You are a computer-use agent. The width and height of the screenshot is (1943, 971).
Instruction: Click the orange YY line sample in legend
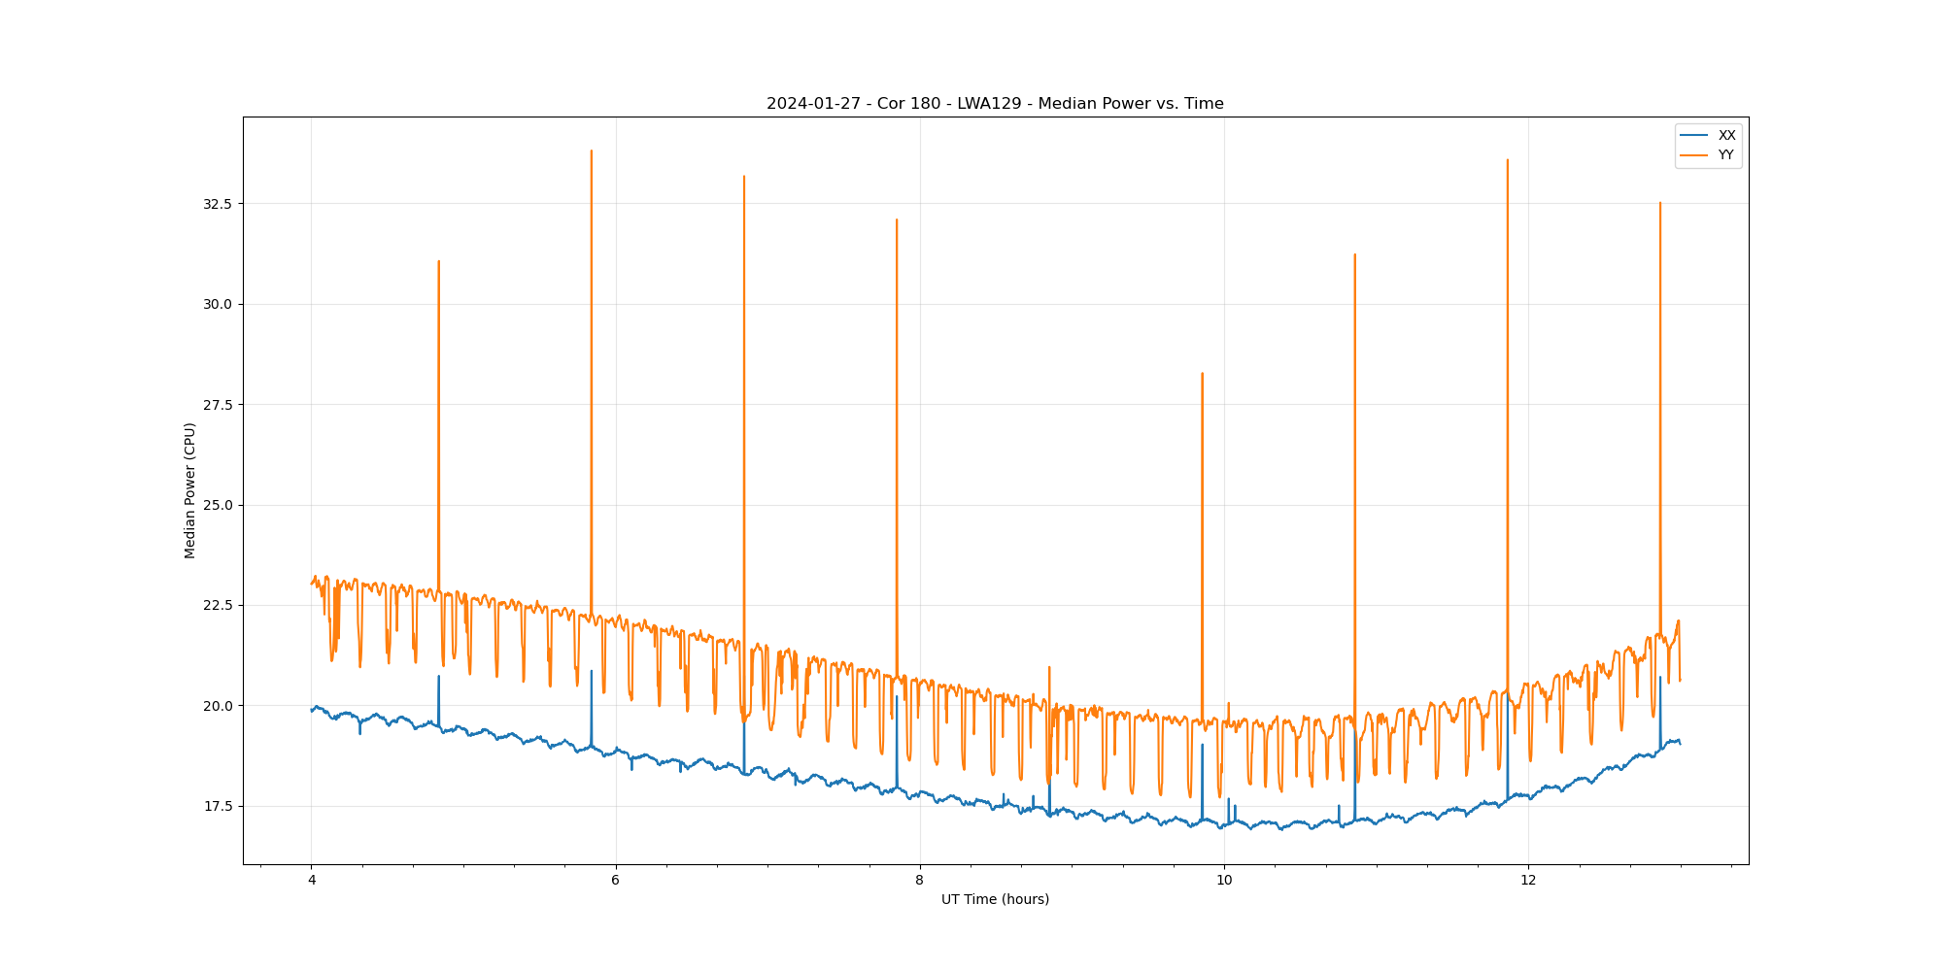coord(1694,155)
